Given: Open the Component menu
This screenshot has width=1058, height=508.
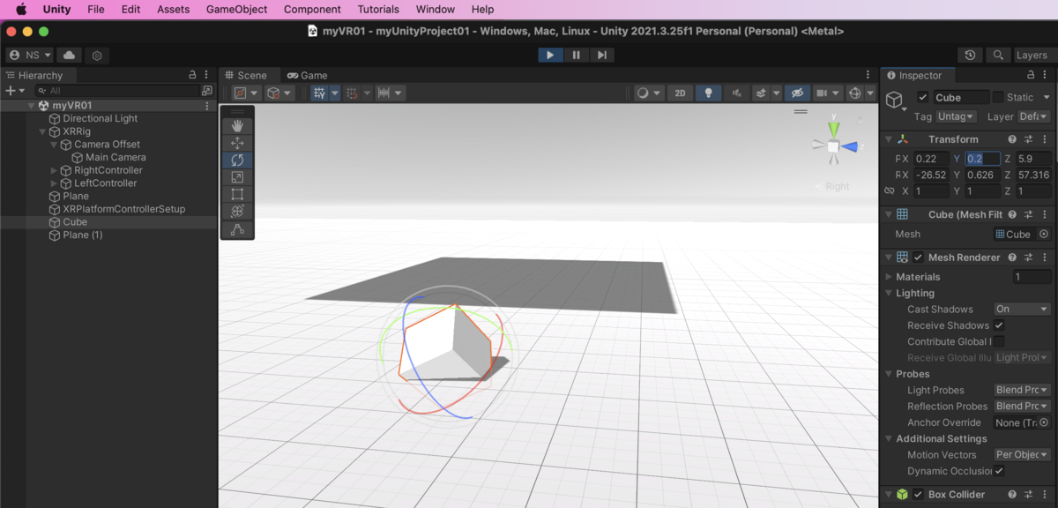Looking at the screenshot, I should click(313, 9).
